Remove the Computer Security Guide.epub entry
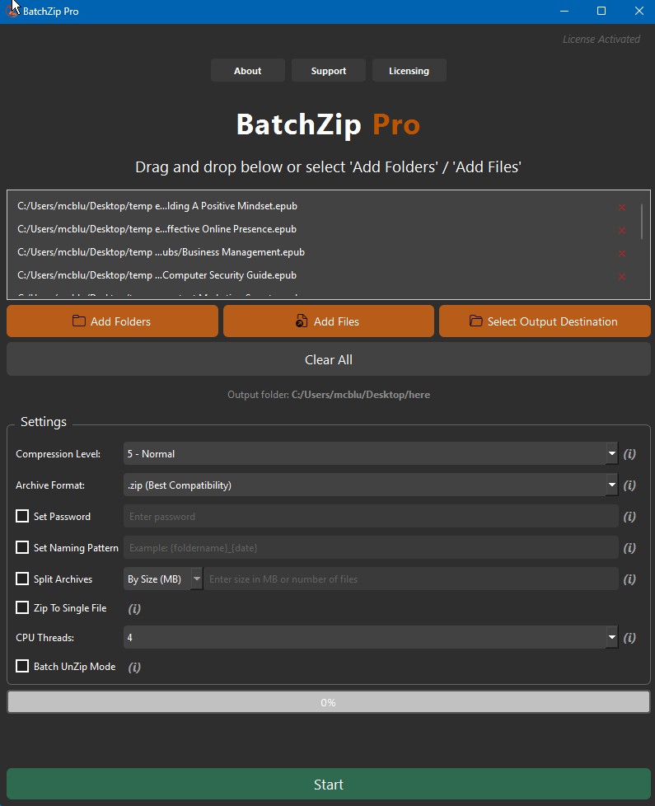 621,277
